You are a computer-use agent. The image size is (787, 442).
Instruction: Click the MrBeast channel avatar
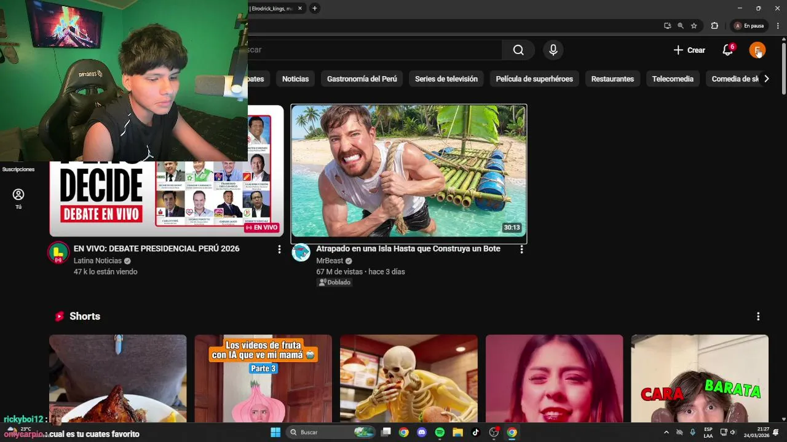coord(301,252)
